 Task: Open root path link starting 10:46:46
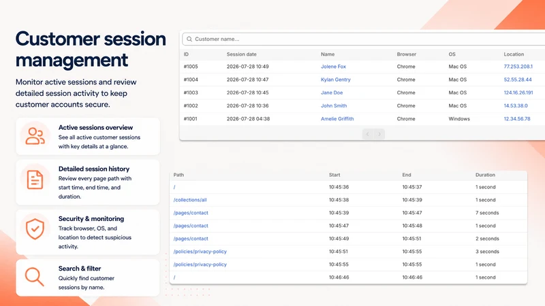click(174, 277)
